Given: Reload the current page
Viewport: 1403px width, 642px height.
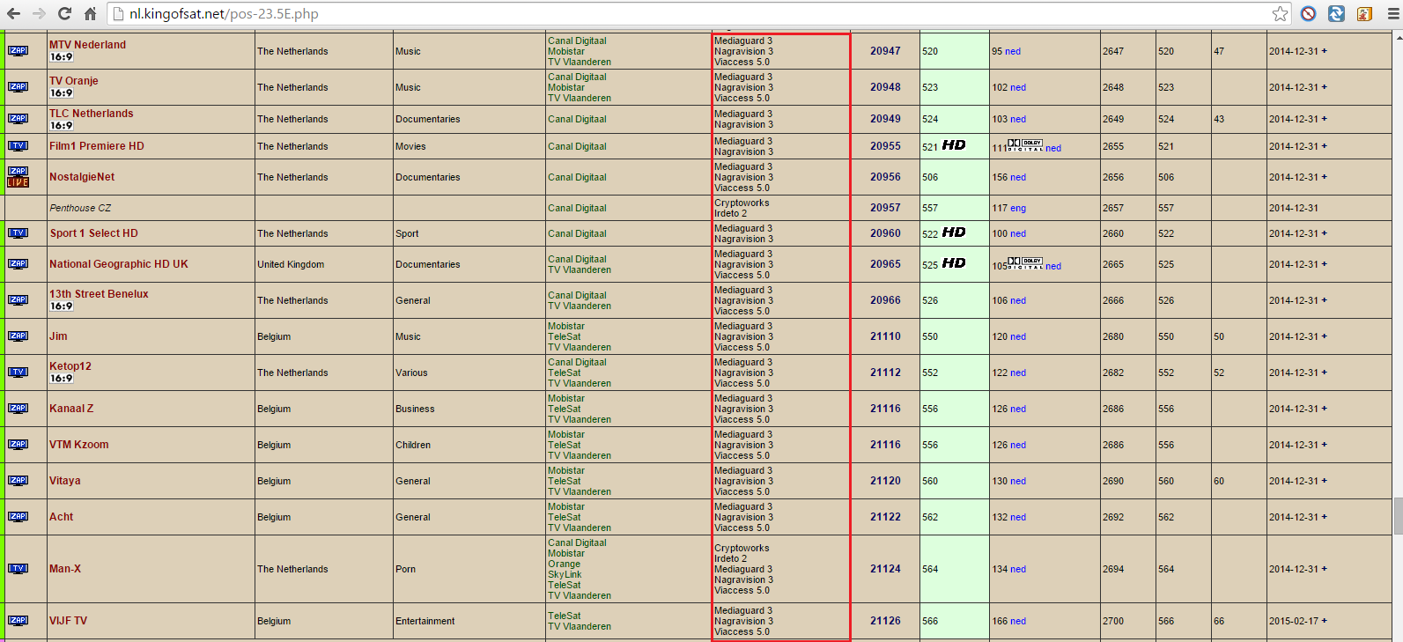Looking at the screenshot, I should pos(64,13).
